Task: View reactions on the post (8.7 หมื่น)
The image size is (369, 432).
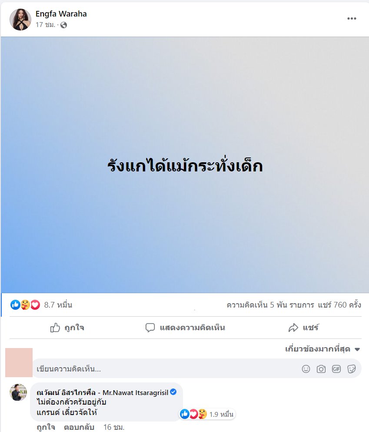Action: (x=41, y=305)
